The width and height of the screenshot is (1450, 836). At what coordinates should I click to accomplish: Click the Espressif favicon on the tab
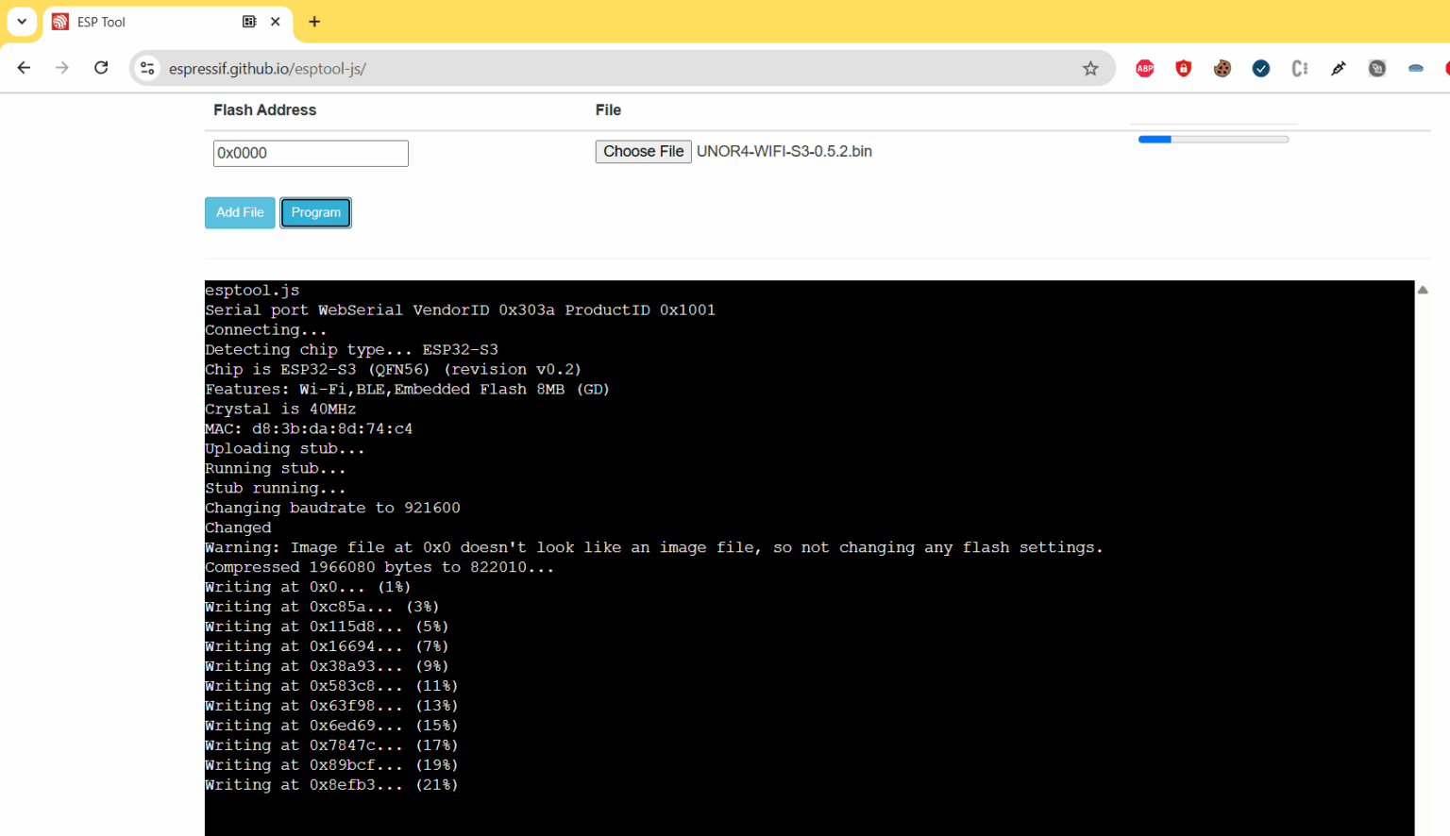[x=59, y=21]
